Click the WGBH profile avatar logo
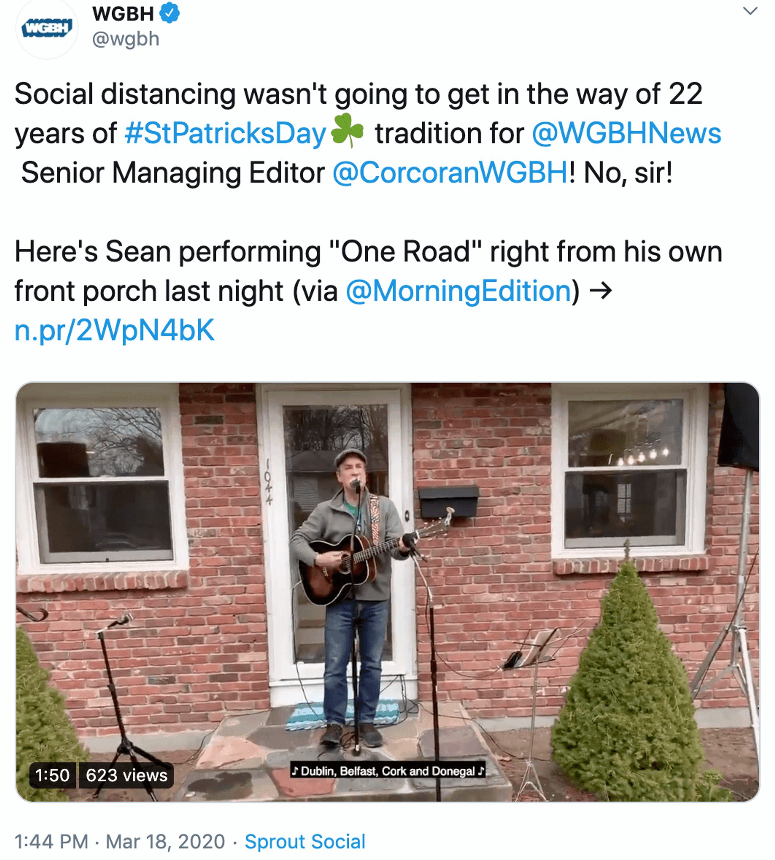This screenshot has width=775, height=860. 47,29
